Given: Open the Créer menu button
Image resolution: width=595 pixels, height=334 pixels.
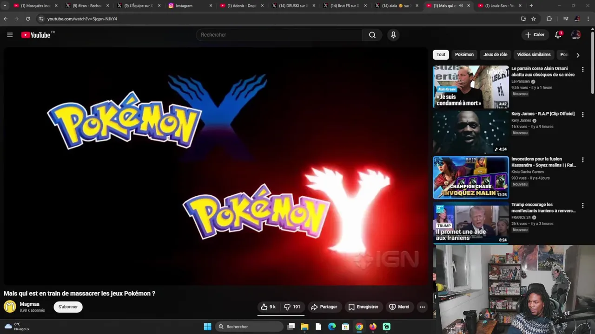Looking at the screenshot, I should pos(535,35).
